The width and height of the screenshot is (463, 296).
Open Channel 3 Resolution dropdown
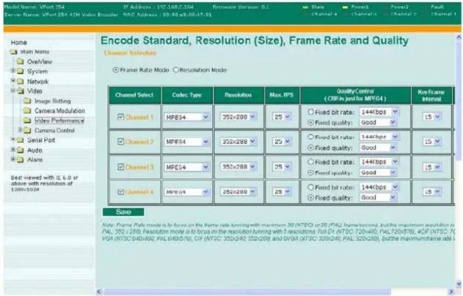coord(238,167)
